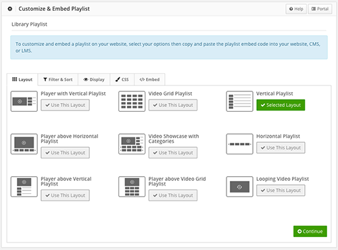Use layout for Player above Horizontal Playlist
The width and height of the screenshot is (338, 250).
tap(65, 152)
